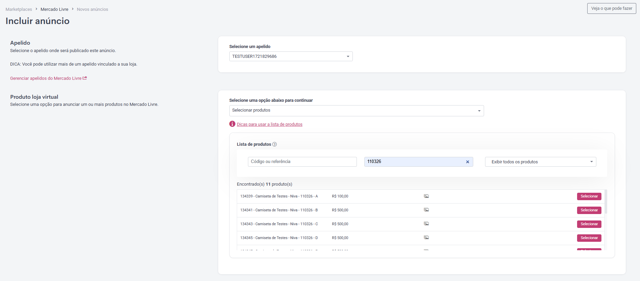Click help icon next to Lista de produtos
The height and width of the screenshot is (281, 640).
coord(274,144)
